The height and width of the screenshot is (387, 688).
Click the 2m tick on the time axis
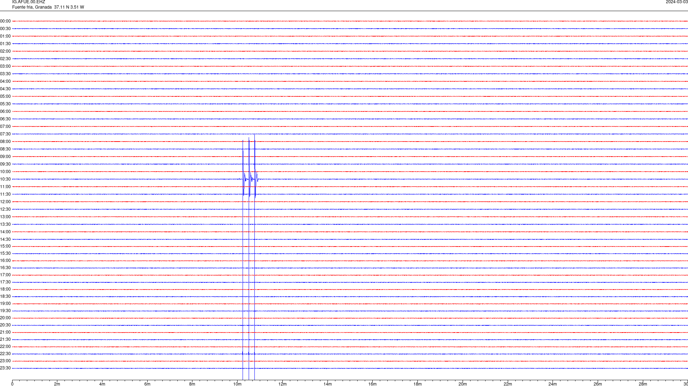[57, 384]
